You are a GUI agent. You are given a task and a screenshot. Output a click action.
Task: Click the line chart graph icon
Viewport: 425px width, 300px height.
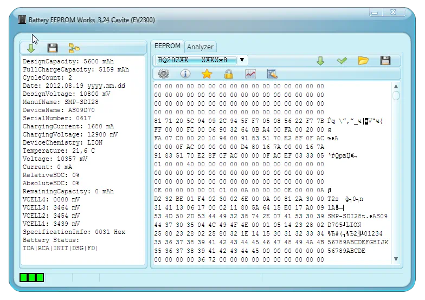point(250,74)
